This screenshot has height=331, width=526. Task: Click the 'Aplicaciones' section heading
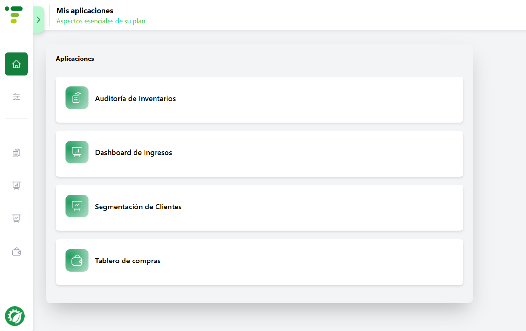(x=75, y=59)
